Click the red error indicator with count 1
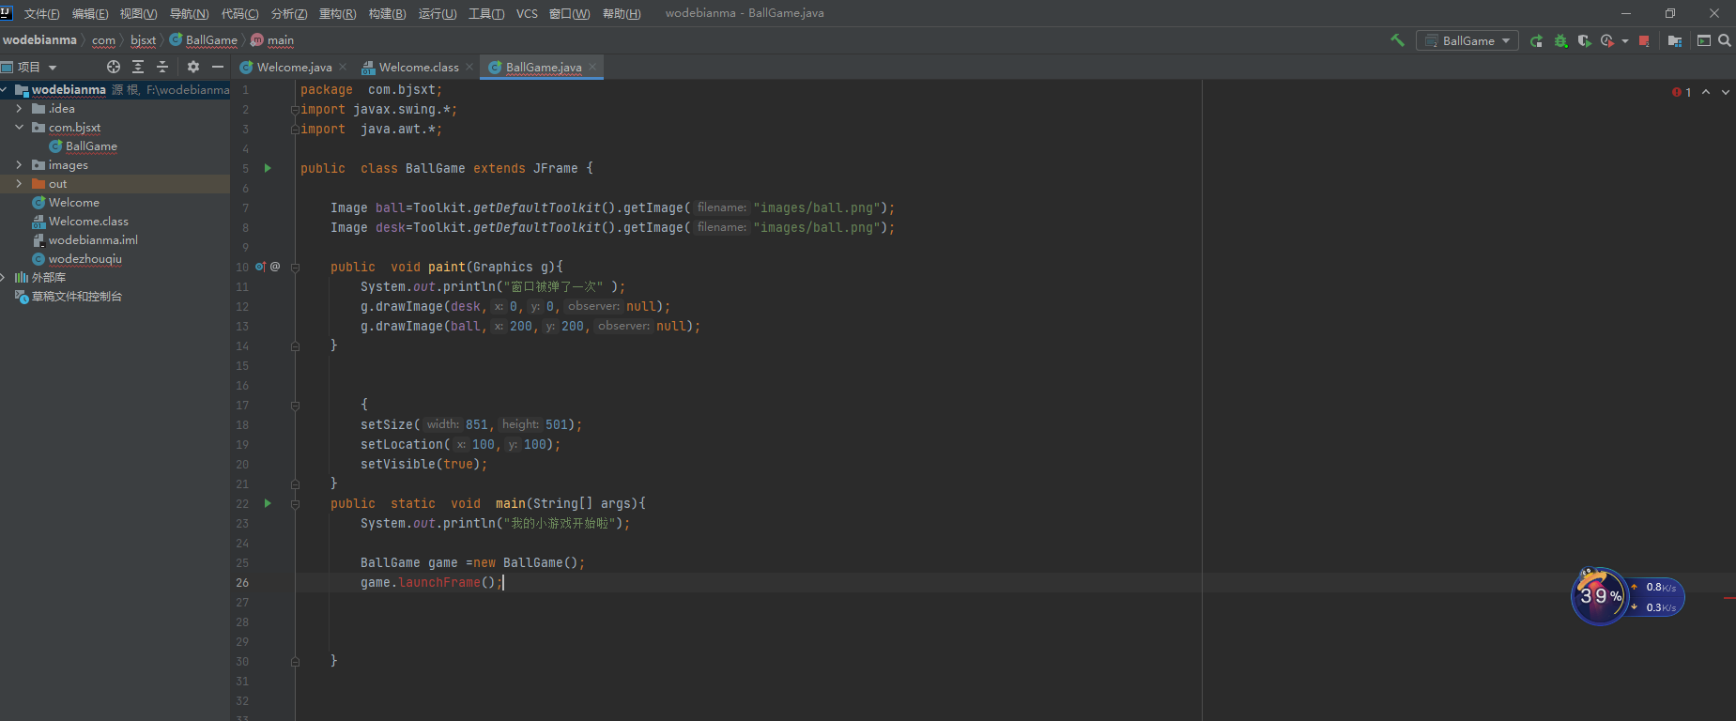Image resolution: width=1736 pixels, height=721 pixels. (x=1682, y=92)
